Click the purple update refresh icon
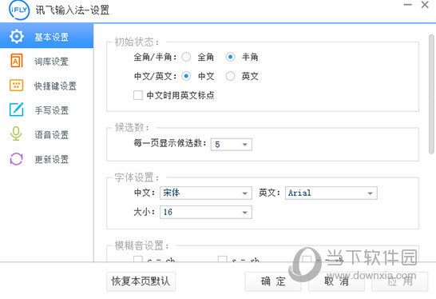Viewport: 436px width, 299px height. (17, 159)
